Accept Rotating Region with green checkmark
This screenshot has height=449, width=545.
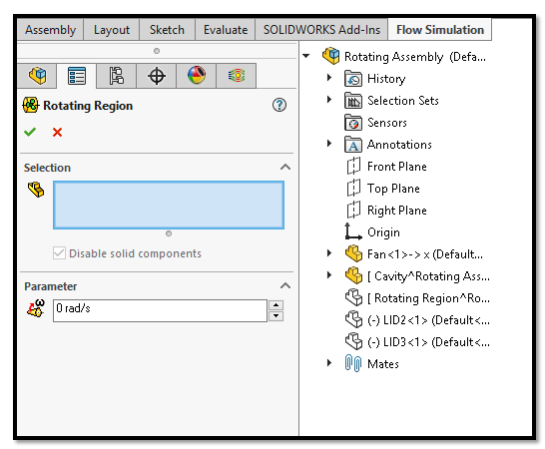(x=30, y=132)
